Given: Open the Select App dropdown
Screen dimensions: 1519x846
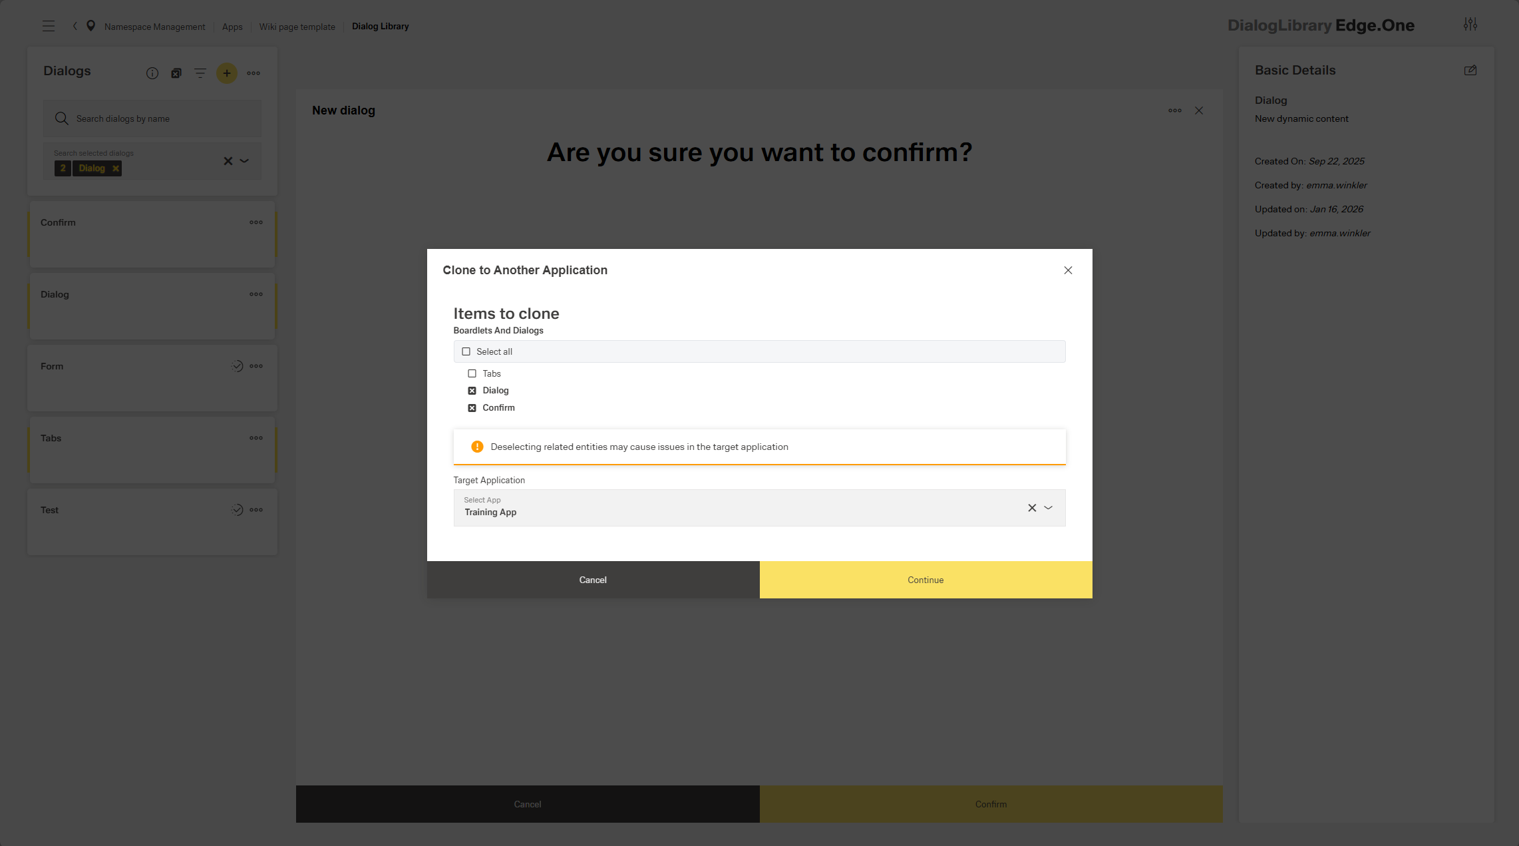Looking at the screenshot, I should coord(1049,507).
